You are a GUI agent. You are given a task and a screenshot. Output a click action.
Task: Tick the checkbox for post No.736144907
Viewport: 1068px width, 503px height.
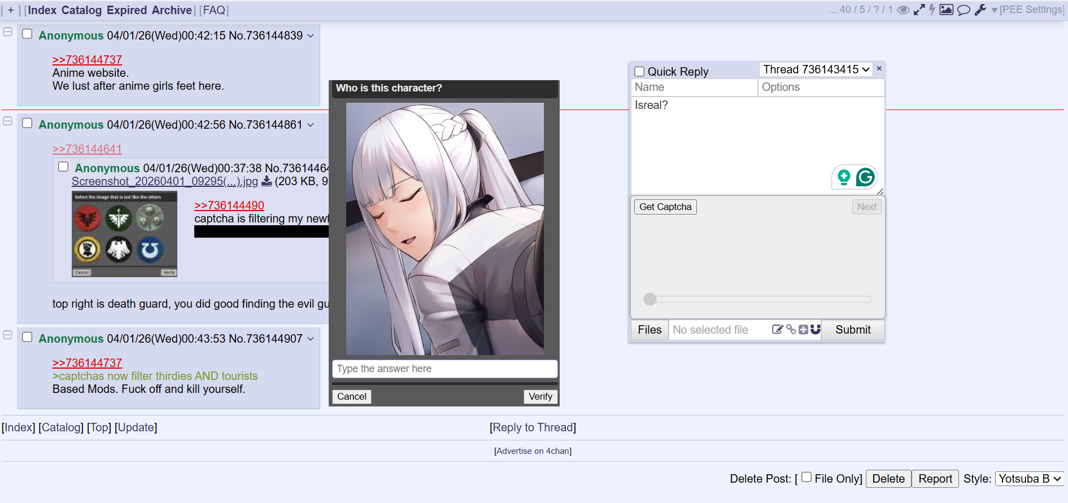pos(27,337)
